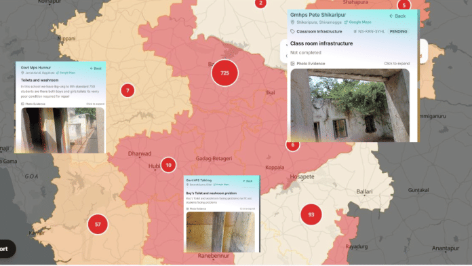Image resolution: width=472 pixels, height=266 pixels.
Task: Open the cluster marker labeled 6
Action: pos(292,145)
